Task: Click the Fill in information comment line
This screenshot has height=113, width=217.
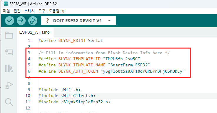Action: point(104,53)
